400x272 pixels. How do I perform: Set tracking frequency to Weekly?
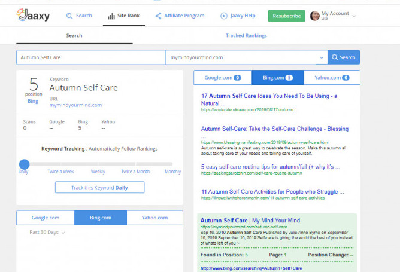98,172
